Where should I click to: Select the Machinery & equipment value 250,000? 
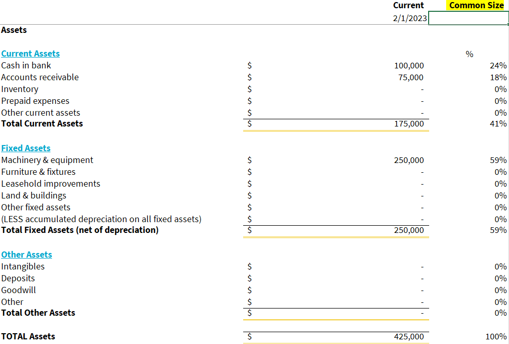point(410,160)
